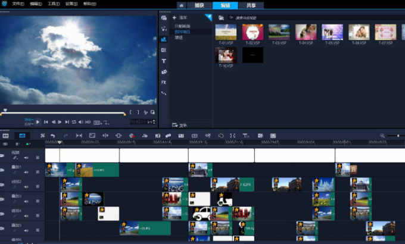The image size is (405, 244).
Task: Click the Undo arrow in timeline toolbar
Action: [x=52, y=136]
